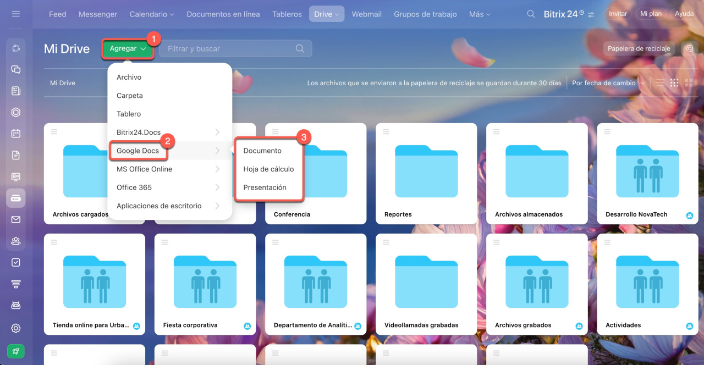Open the Ayuda button
The height and width of the screenshot is (365, 704).
click(x=684, y=14)
